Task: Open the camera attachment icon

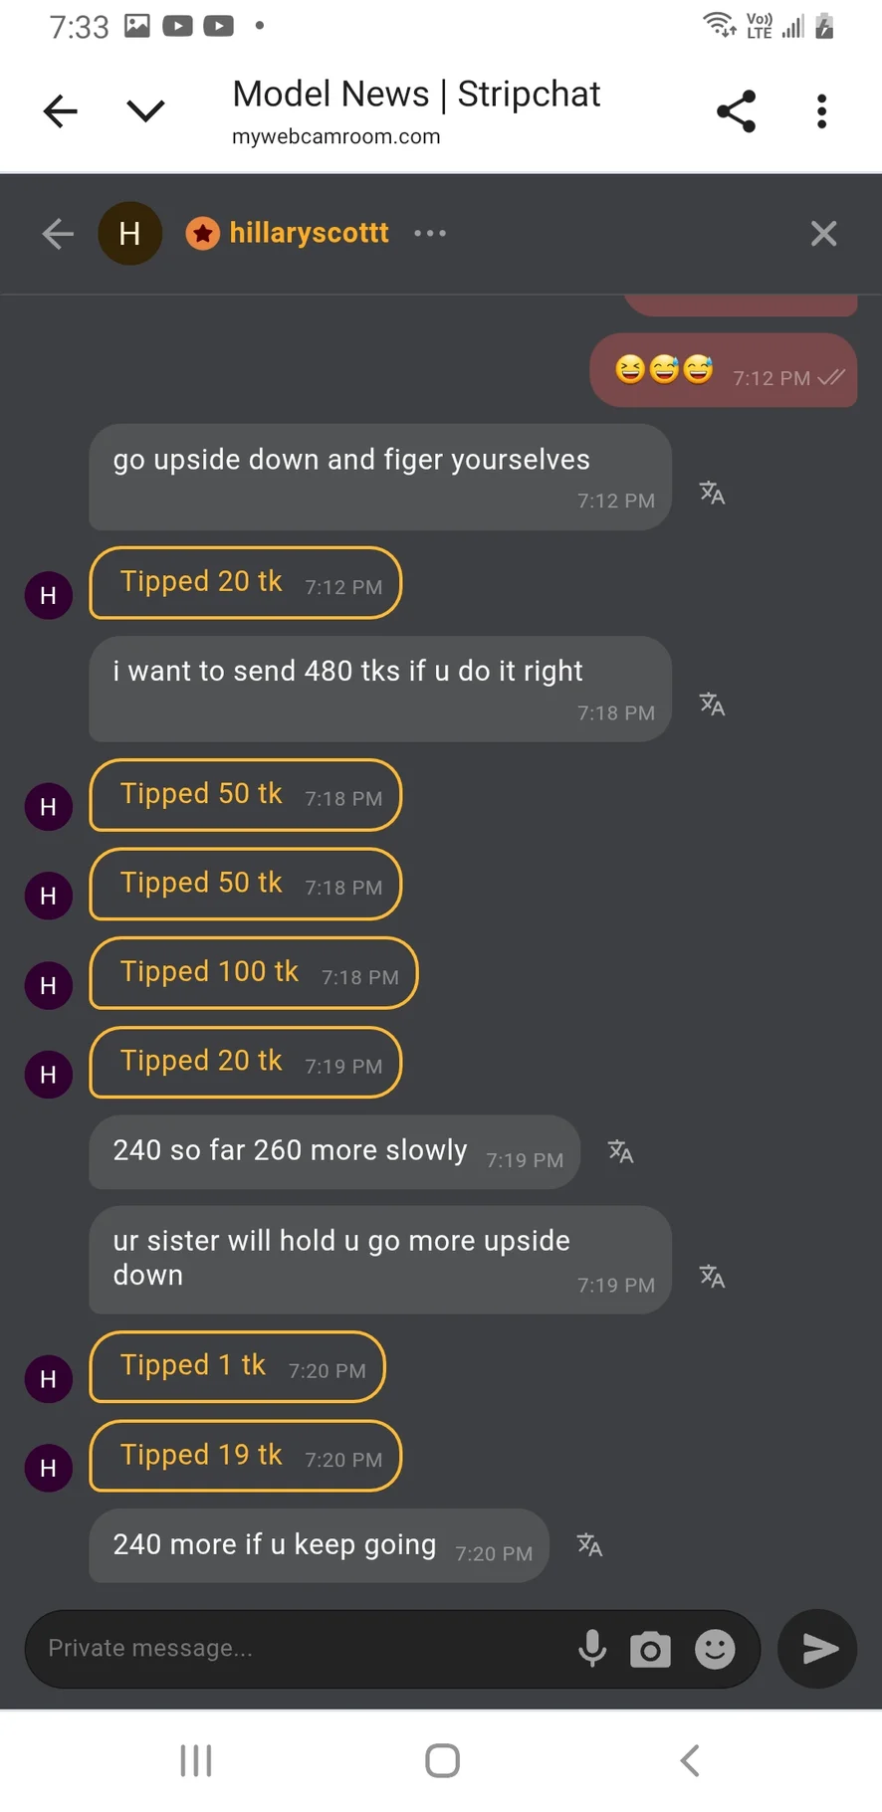Action: [x=650, y=1649]
